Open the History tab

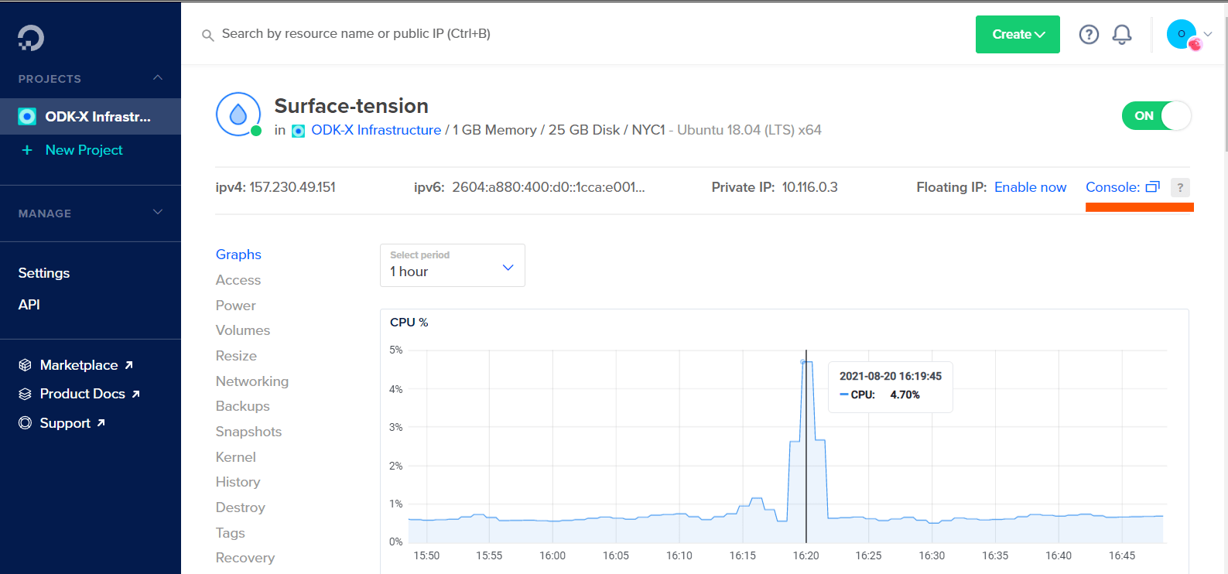[238, 482]
